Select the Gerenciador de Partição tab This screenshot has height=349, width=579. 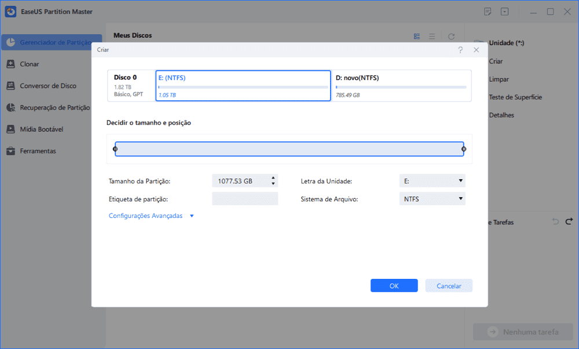coord(52,42)
